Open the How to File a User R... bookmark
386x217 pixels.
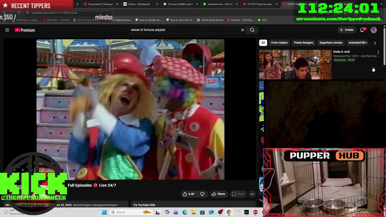click(x=180, y=20)
